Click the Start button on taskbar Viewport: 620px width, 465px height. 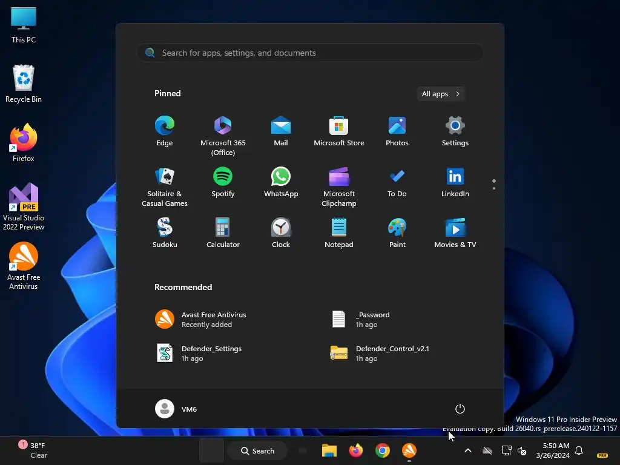211,450
